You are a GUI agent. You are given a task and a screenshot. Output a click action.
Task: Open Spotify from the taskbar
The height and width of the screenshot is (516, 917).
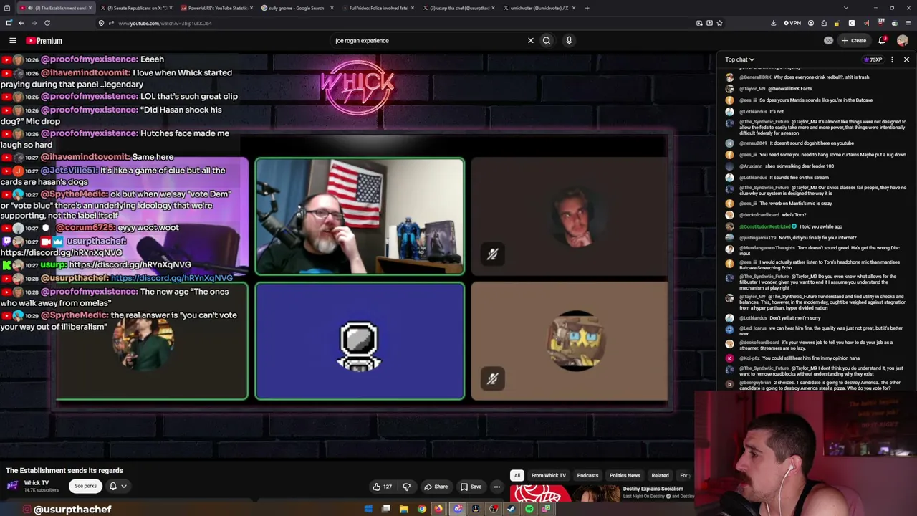(529, 509)
